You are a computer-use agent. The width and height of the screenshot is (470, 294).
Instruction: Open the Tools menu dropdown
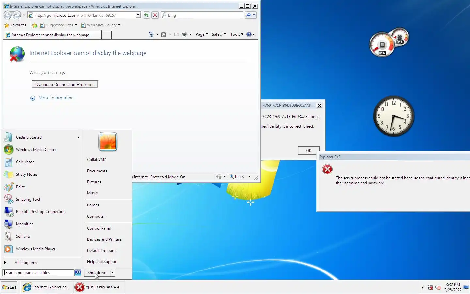tap(237, 34)
